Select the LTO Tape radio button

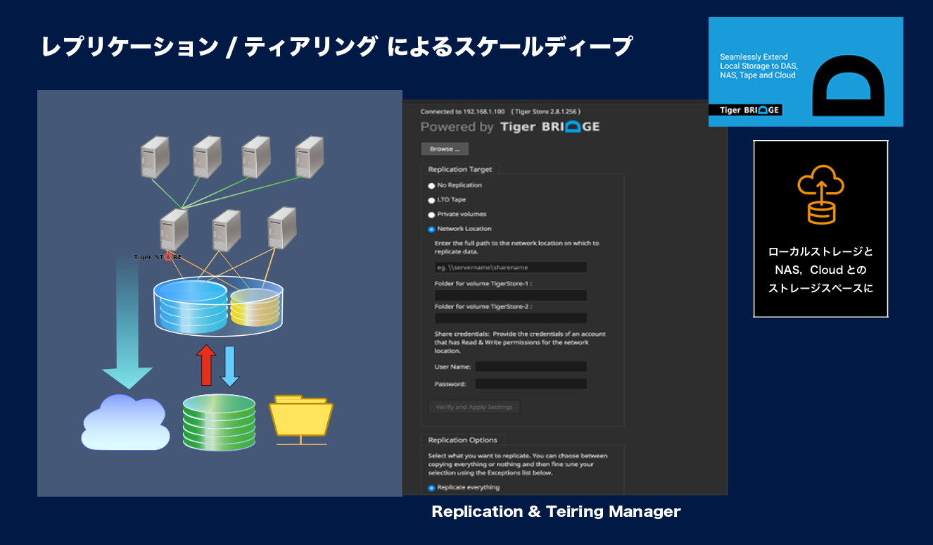coord(432,200)
